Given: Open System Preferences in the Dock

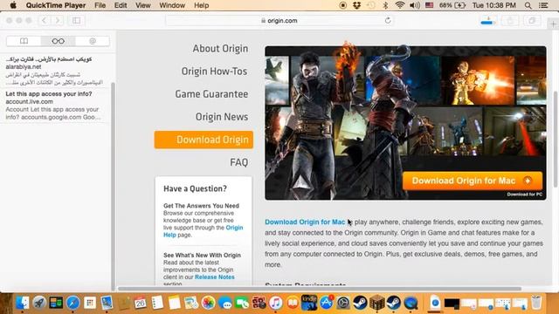Looking at the screenshot, I should coord(343,303).
